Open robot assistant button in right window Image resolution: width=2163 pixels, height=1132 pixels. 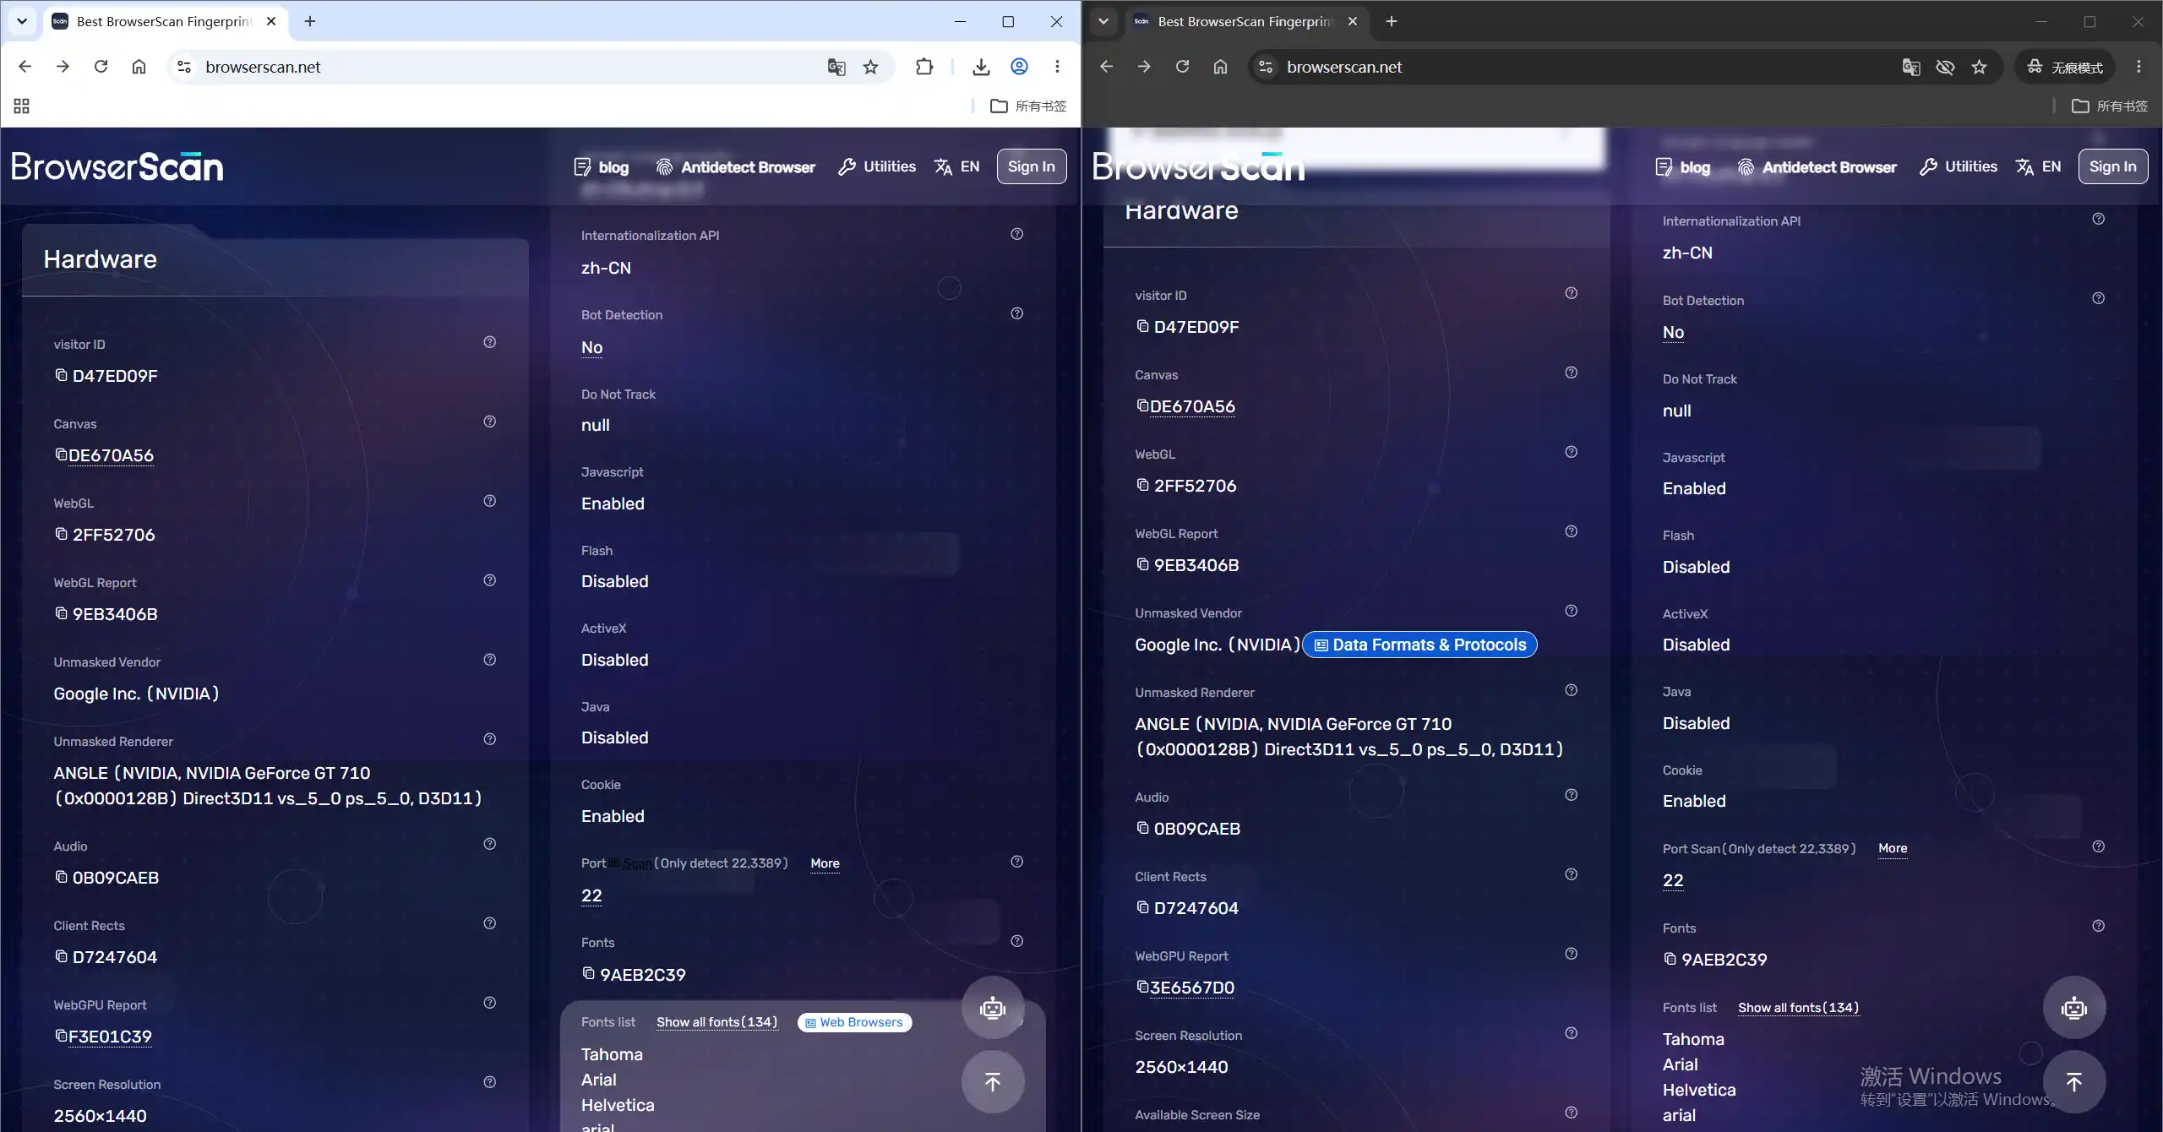[2074, 1008]
